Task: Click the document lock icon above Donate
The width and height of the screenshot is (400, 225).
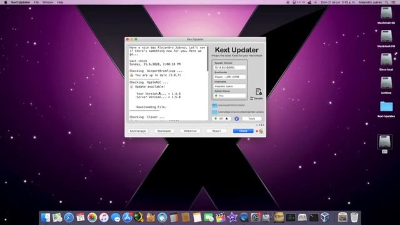Action: pos(258,91)
